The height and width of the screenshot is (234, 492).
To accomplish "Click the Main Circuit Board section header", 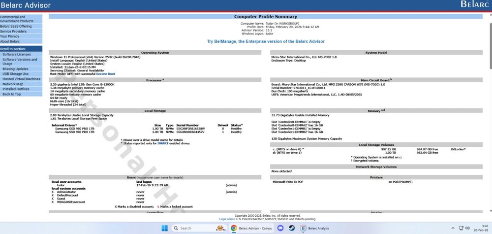I will (x=376, y=80).
